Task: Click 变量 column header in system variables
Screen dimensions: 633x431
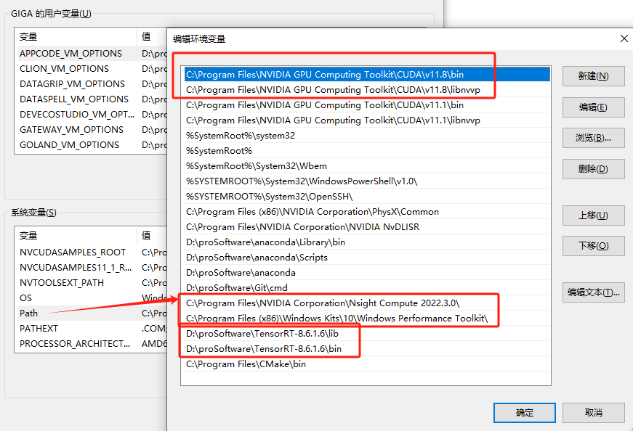Action: 76,236
